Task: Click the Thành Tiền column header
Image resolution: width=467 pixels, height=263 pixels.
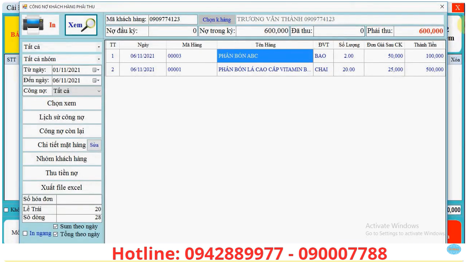Action: click(425, 45)
